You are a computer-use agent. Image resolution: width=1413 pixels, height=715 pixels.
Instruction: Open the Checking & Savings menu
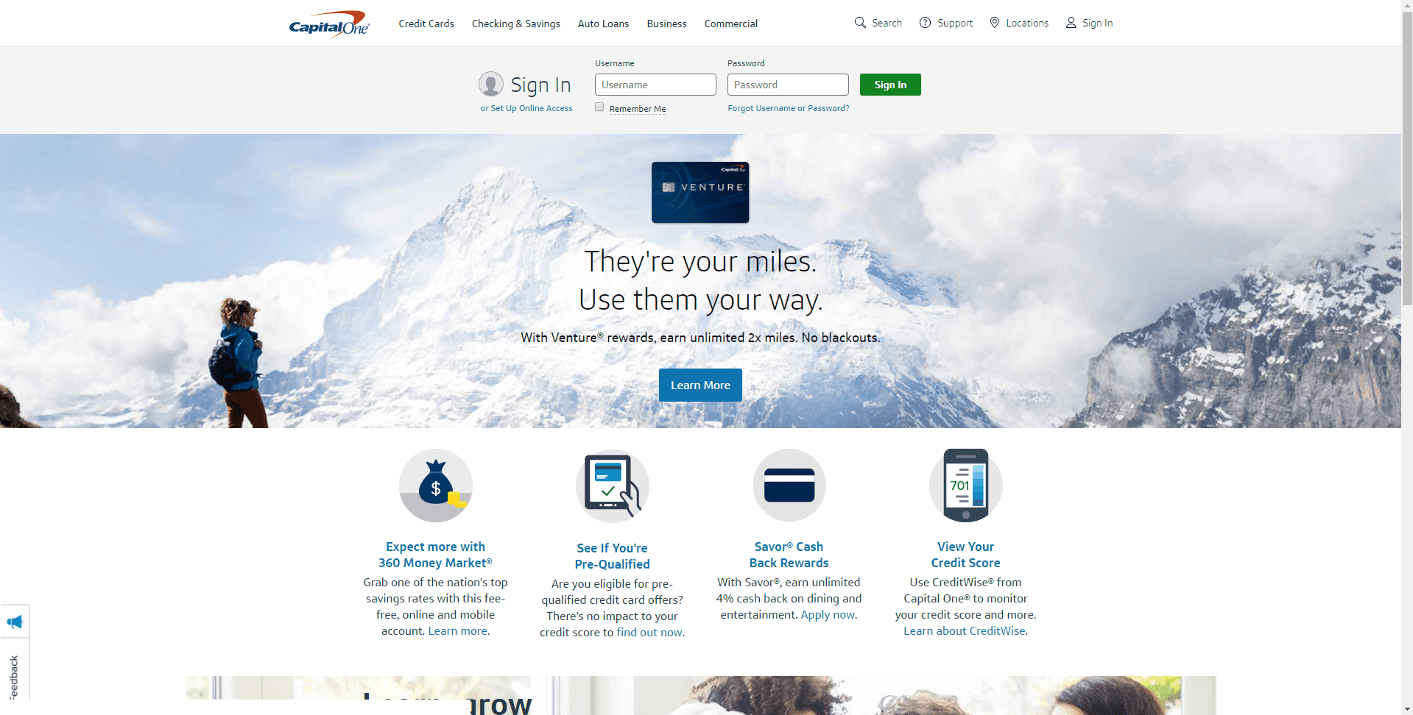pyautogui.click(x=516, y=24)
